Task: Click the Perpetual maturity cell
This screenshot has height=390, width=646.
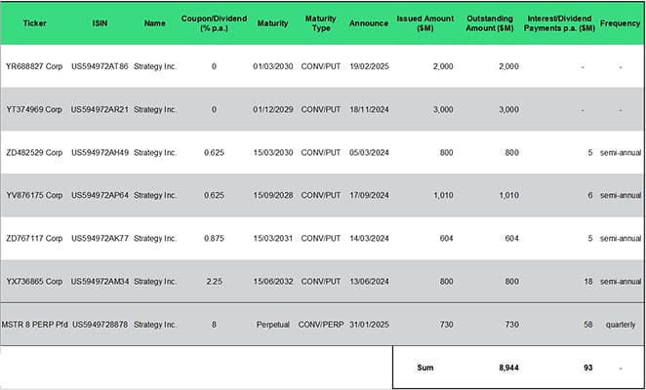Action: (x=272, y=325)
